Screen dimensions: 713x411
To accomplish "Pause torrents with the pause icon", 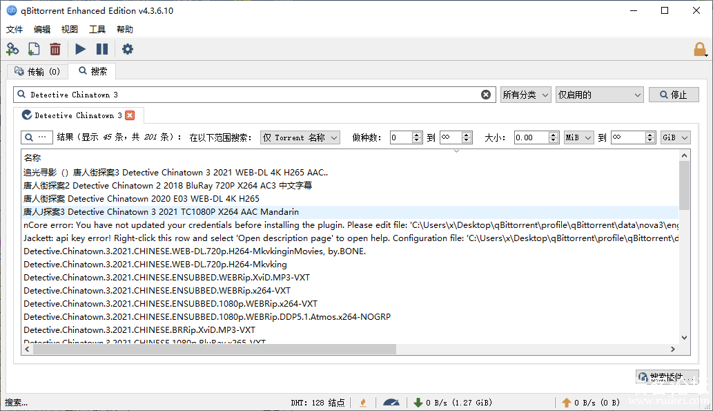I will [x=102, y=49].
